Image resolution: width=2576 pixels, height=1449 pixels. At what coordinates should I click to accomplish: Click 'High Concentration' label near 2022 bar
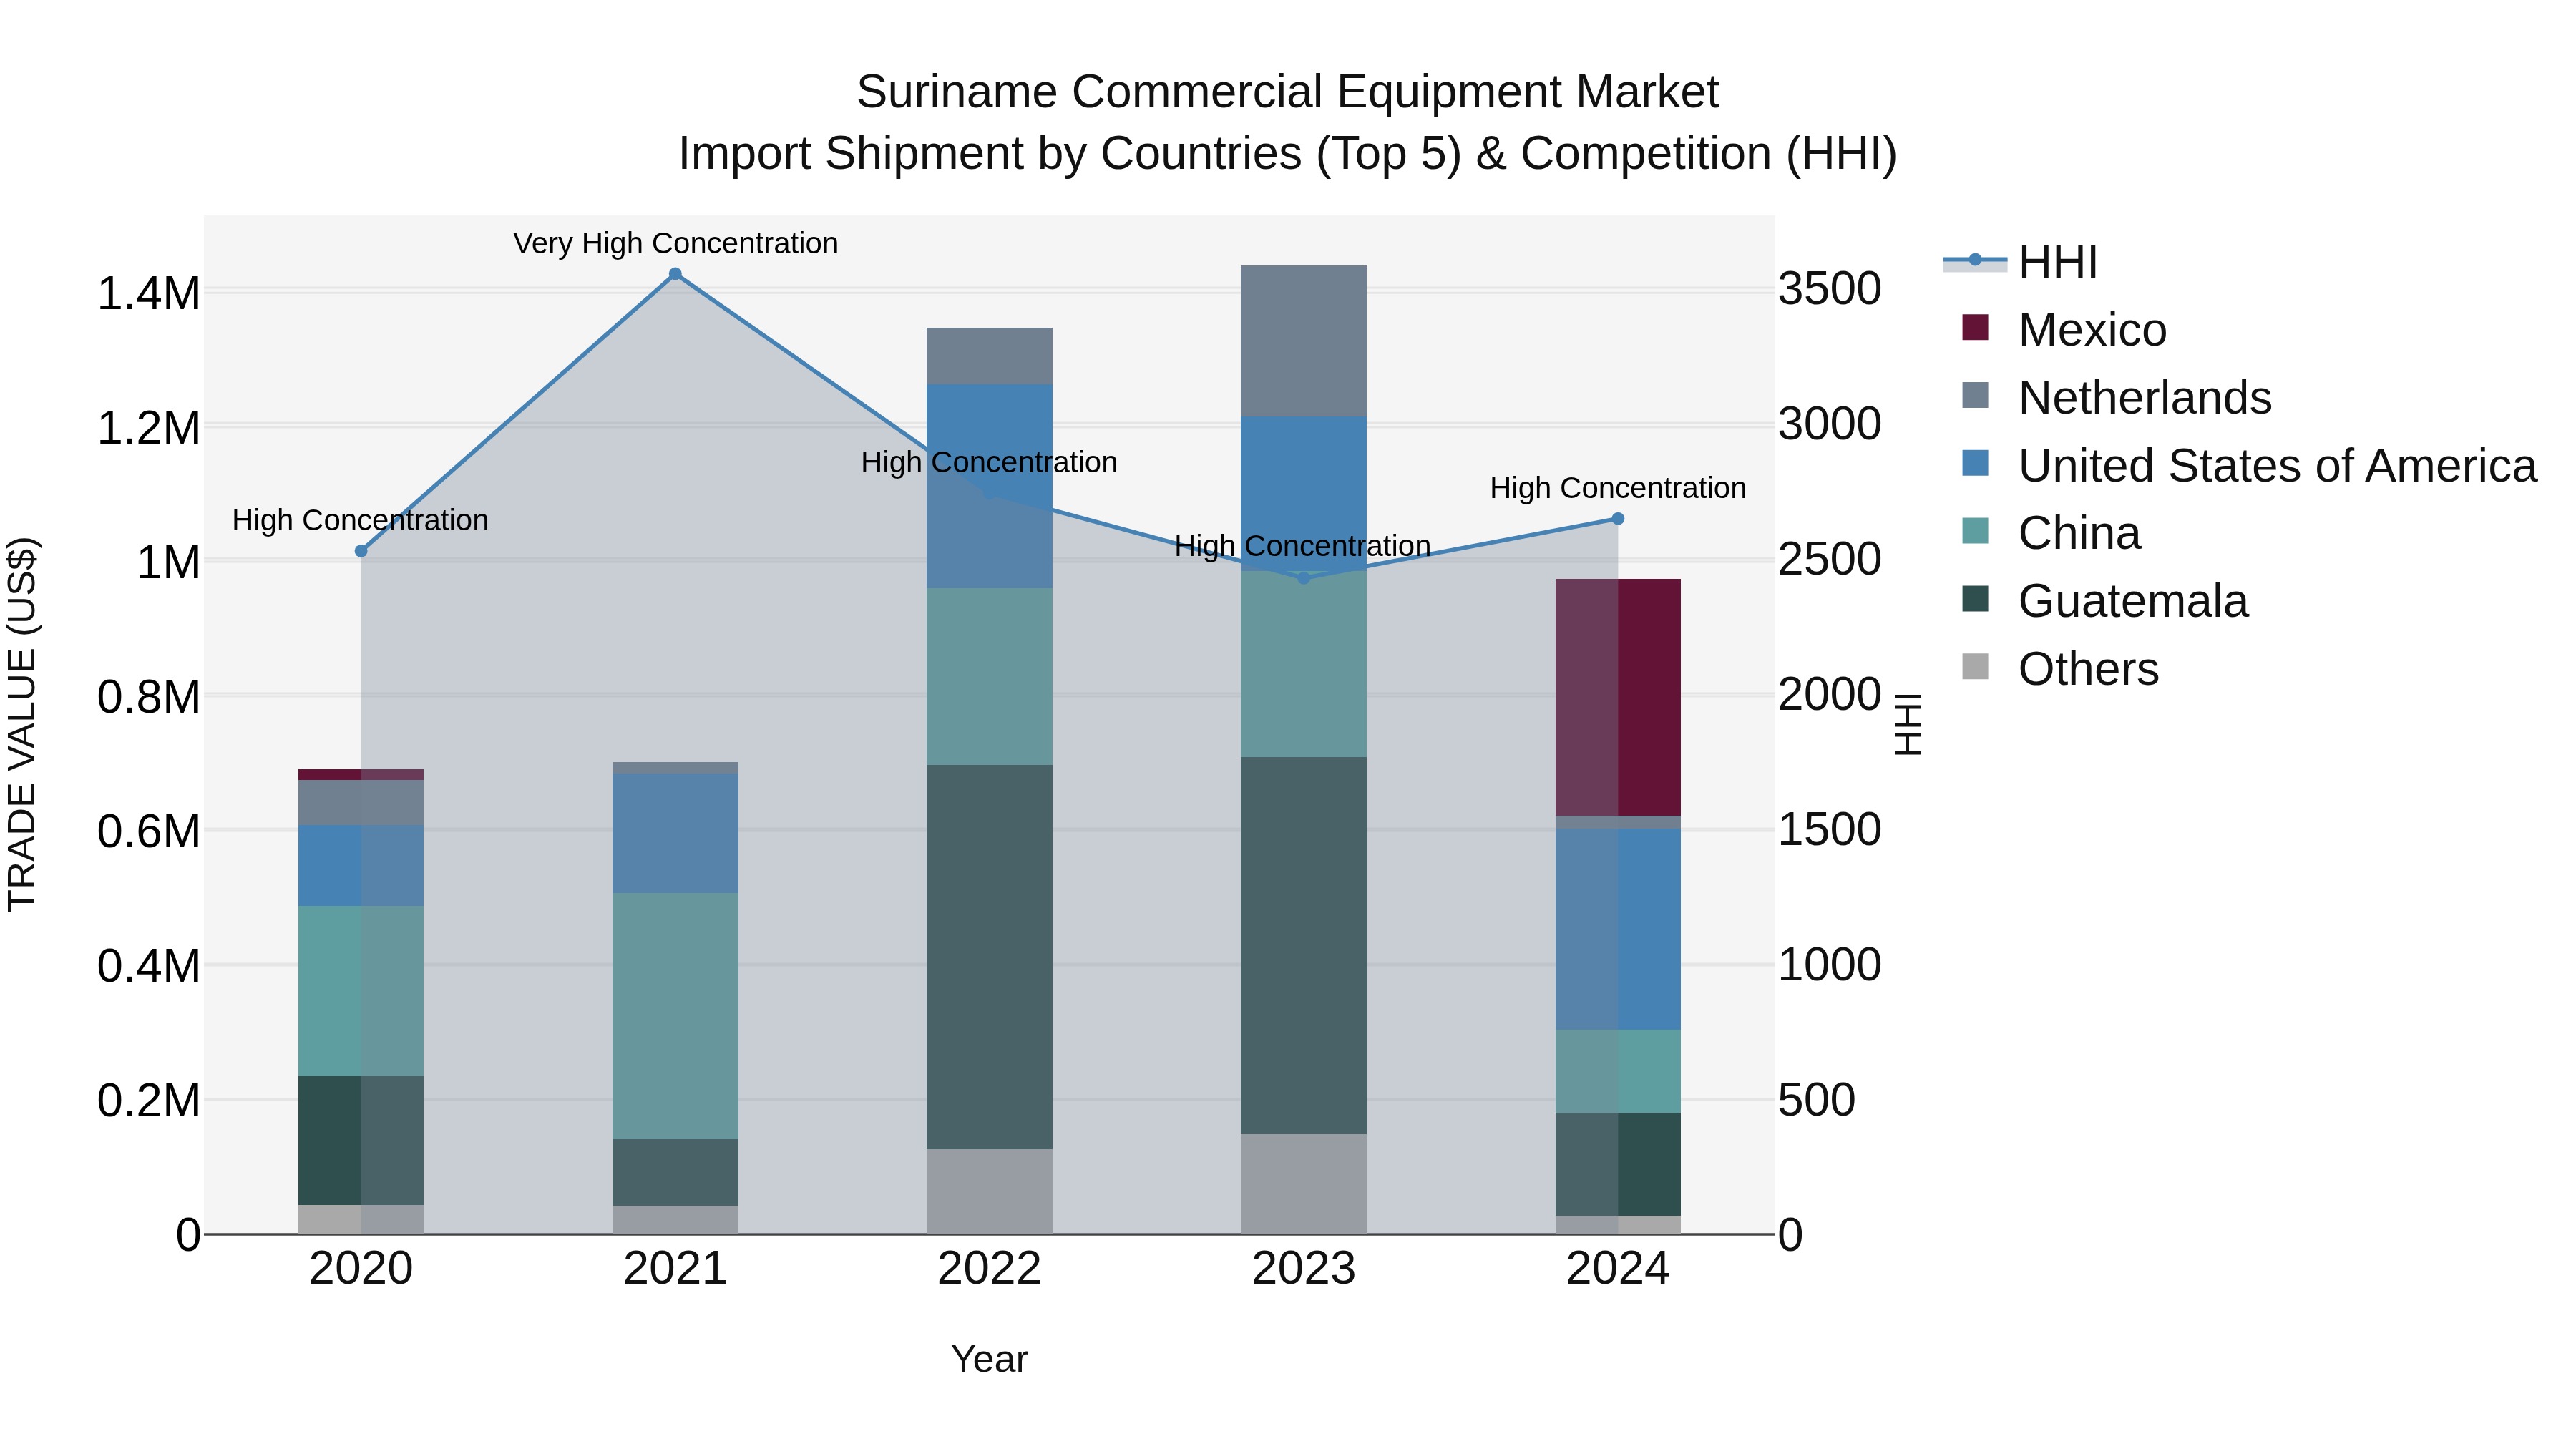(x=989, y=462)
